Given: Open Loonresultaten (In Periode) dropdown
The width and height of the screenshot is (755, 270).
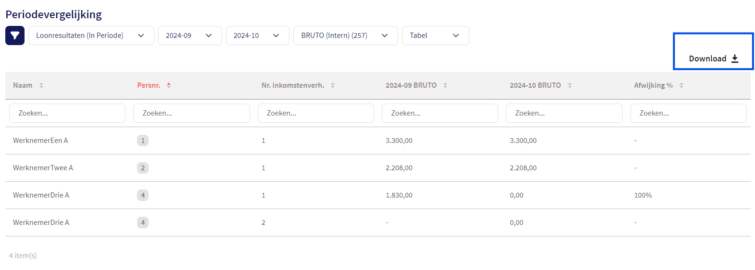Looking at the screenshot, I should (91, 35).
